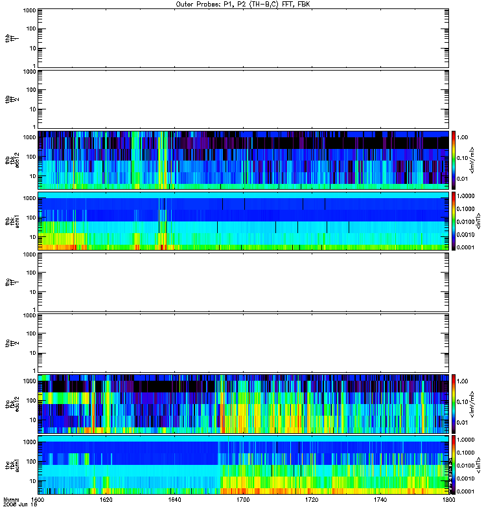Click the '<|mV/m|>' units label beside thb edc12 color bar
This screenshot has width=486, height=518.
pos(472,160)
